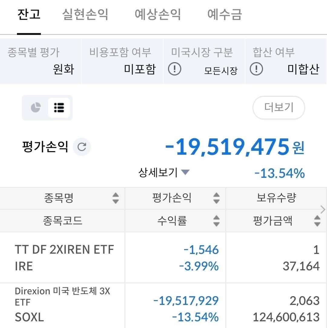Viewport: 327px width, 328px height.
Task: Sort holdings by 수익률
Action: point(216,221)
